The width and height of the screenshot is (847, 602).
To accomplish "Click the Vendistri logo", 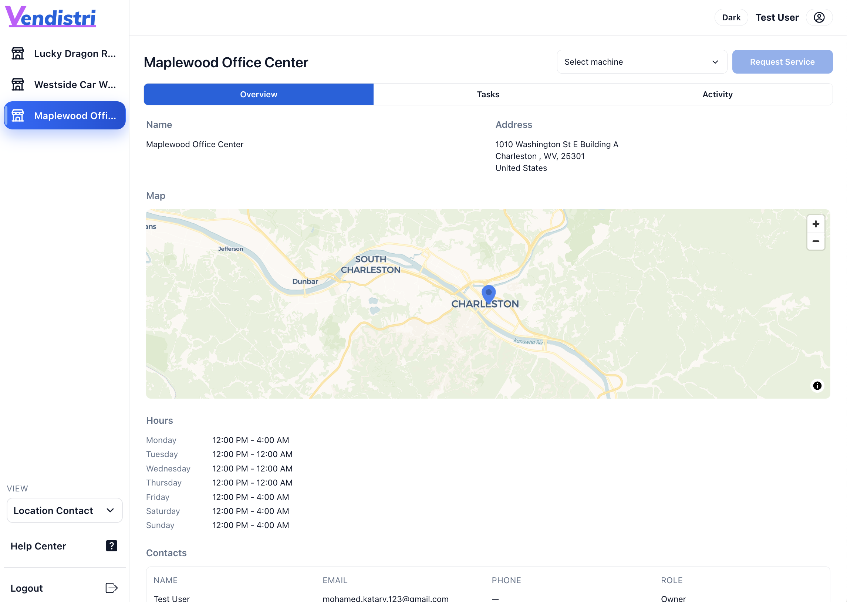I will click(x=51, y=16).
